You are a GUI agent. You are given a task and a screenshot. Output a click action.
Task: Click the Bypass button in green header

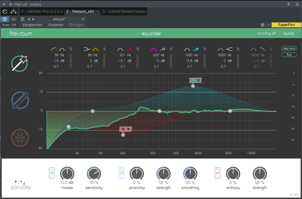(289, 33)
